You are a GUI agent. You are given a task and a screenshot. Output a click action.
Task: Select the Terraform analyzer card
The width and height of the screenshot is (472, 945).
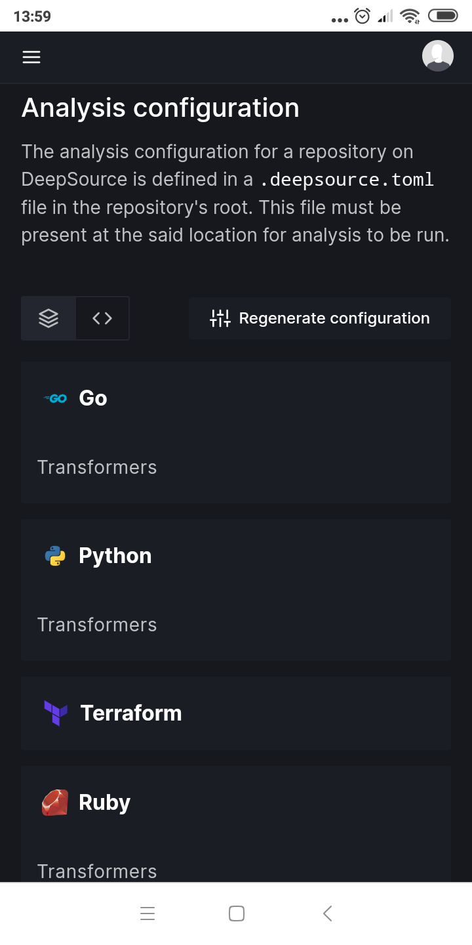point(236,713)
